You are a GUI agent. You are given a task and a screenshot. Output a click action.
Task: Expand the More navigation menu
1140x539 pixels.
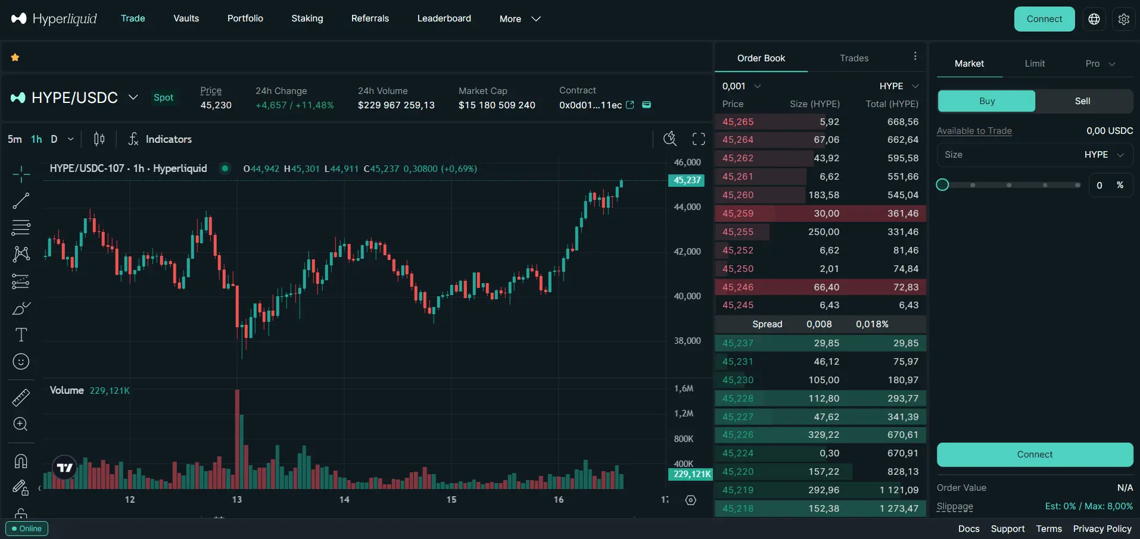pyautogui.click(x=520, y=19)
